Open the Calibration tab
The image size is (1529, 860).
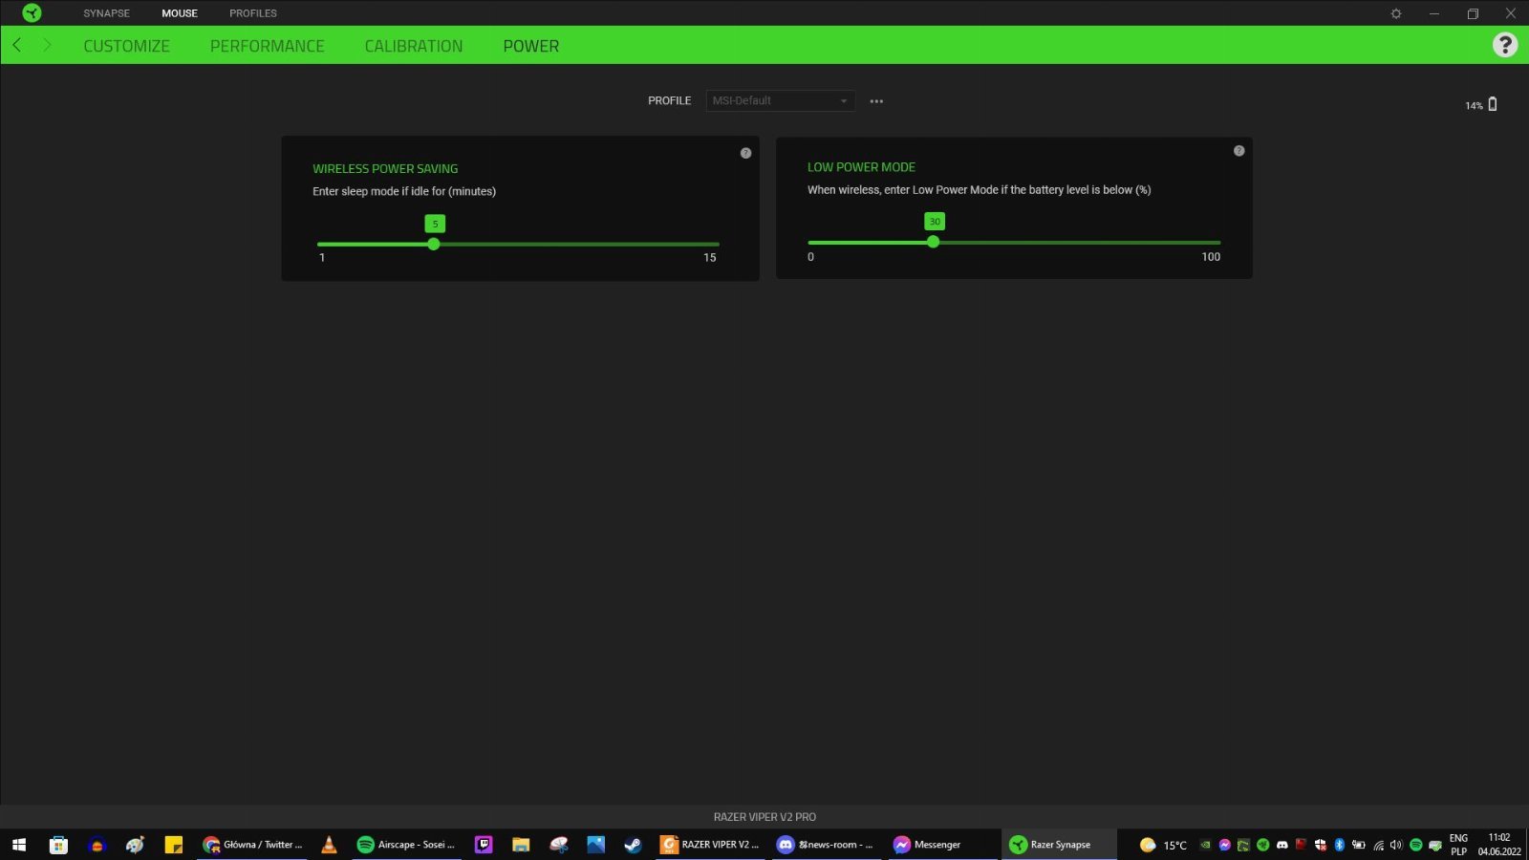click(x=413, y=46)
